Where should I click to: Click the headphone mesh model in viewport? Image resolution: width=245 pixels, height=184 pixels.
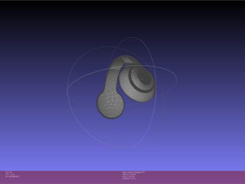click(x=126, y=87)
